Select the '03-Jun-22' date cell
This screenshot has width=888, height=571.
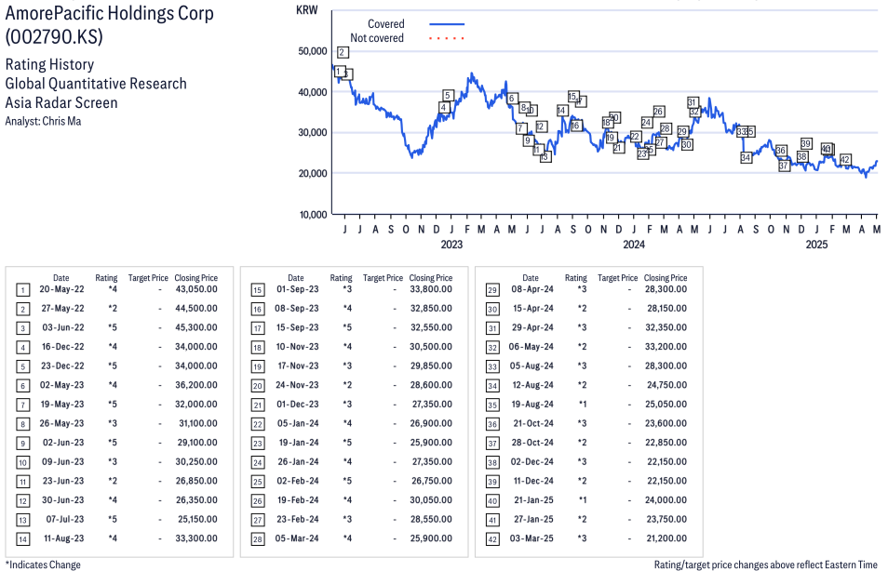[x=63, y=327]
